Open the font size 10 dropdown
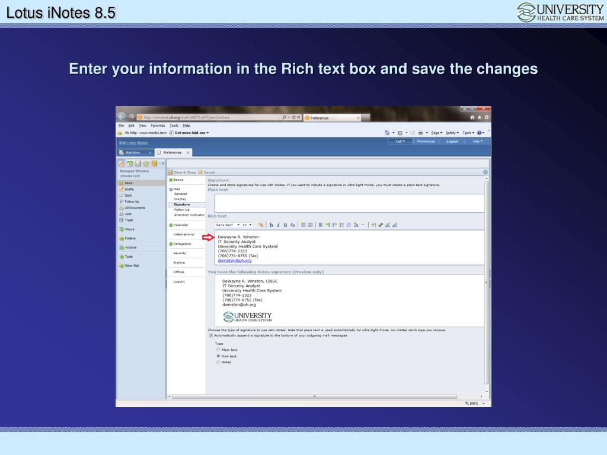Viewport: 607px width, 455px height. (247, 225)
